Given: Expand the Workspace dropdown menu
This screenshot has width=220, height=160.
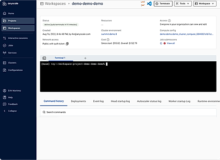Looking at the screenshot, I should pyautogui.click(x=205, y=3).
